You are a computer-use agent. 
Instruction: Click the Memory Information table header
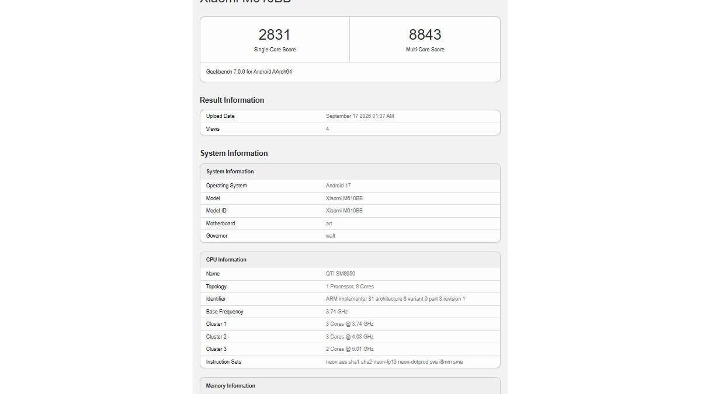(350, 386)
